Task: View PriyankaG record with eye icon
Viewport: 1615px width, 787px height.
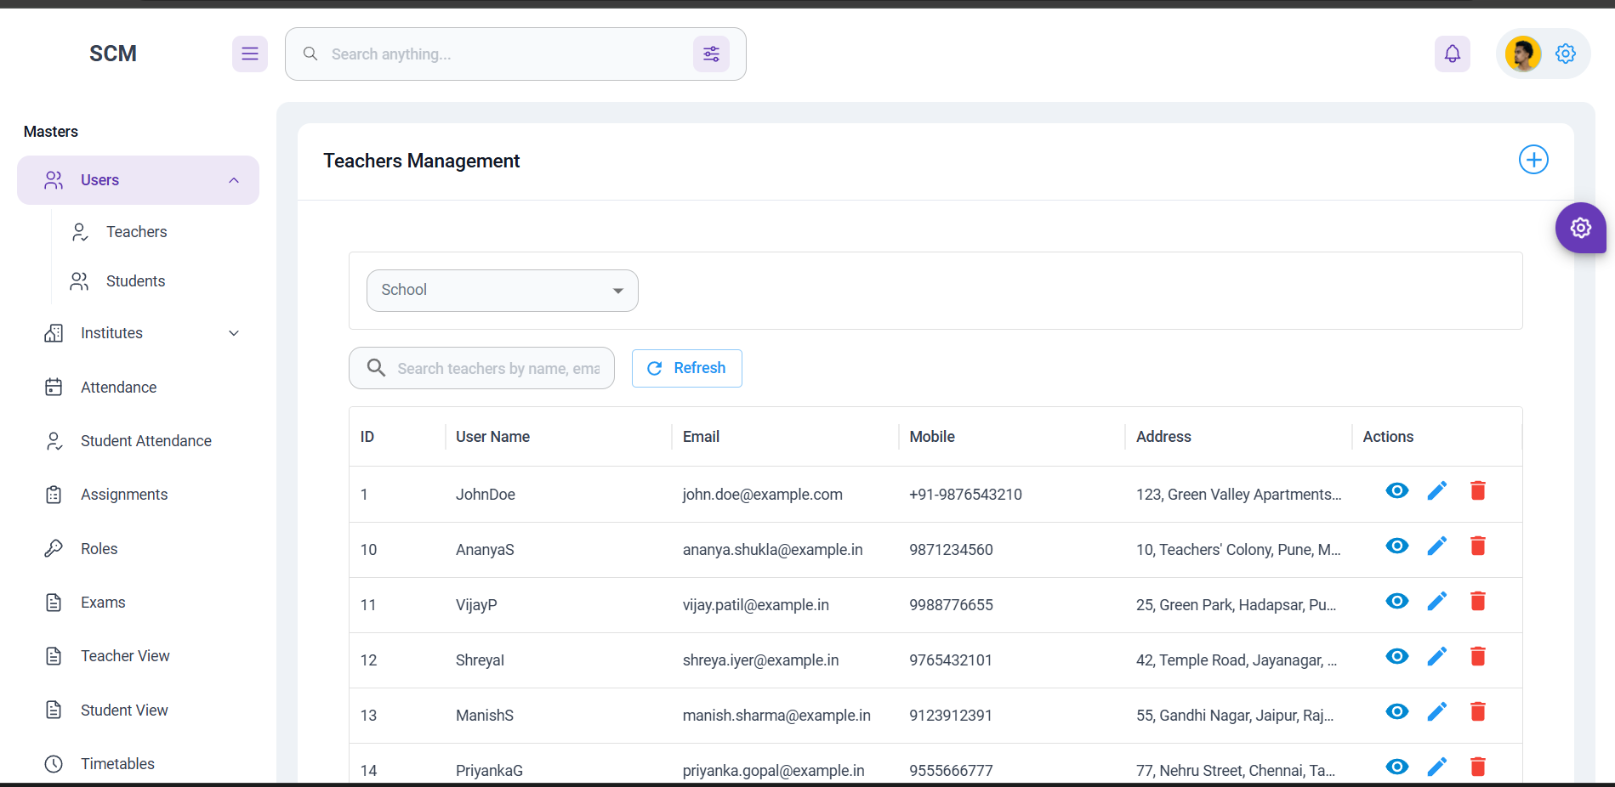Action: (1396, 767)
